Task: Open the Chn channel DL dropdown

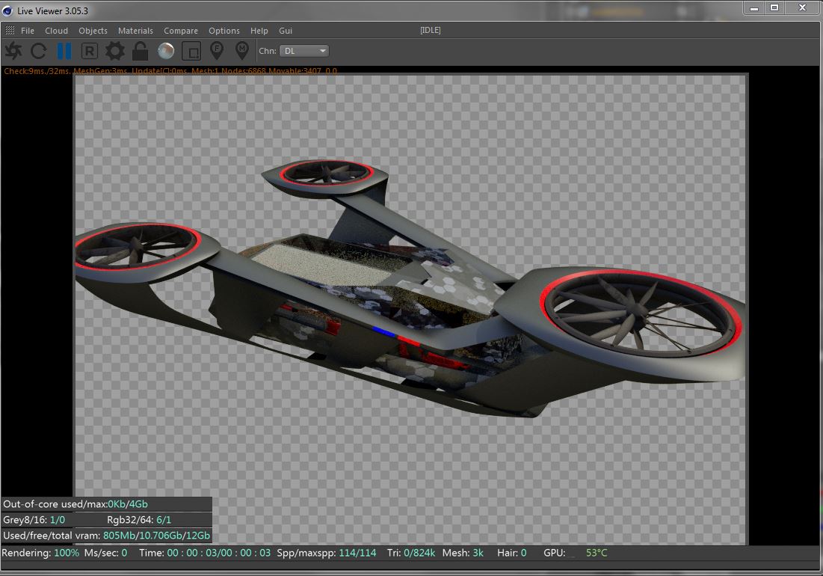Action: [304, 51]
